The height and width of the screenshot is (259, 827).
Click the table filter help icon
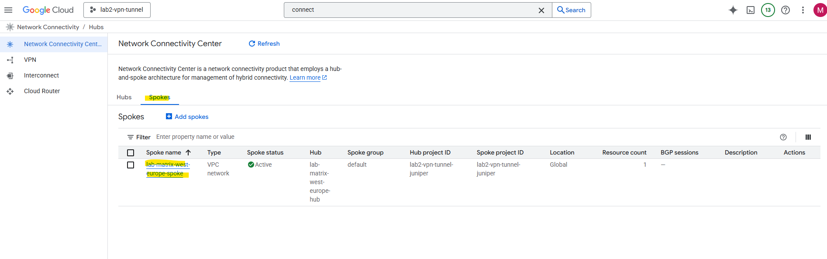pos(783,137)
